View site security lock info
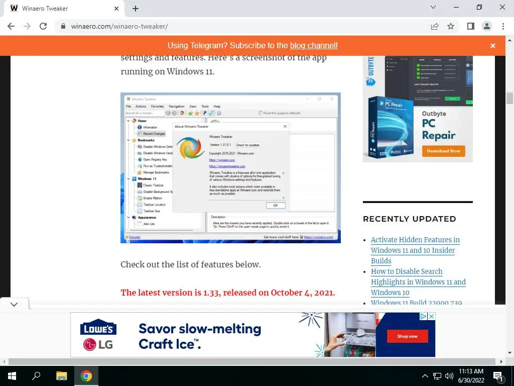514x386 pixels. coord(63,26)
